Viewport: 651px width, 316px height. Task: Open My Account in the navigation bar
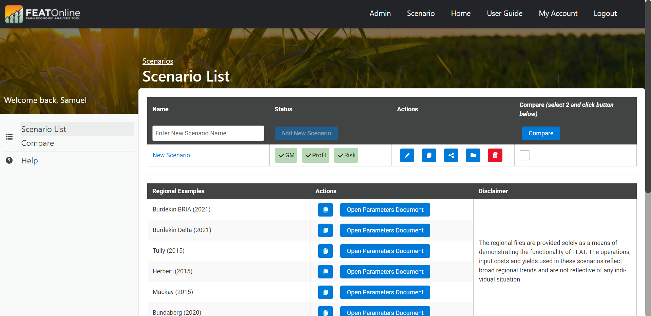558,14
